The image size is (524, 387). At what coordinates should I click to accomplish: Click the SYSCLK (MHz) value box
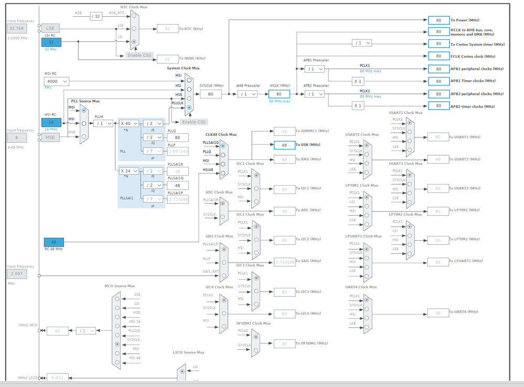[x=210, y=94]
